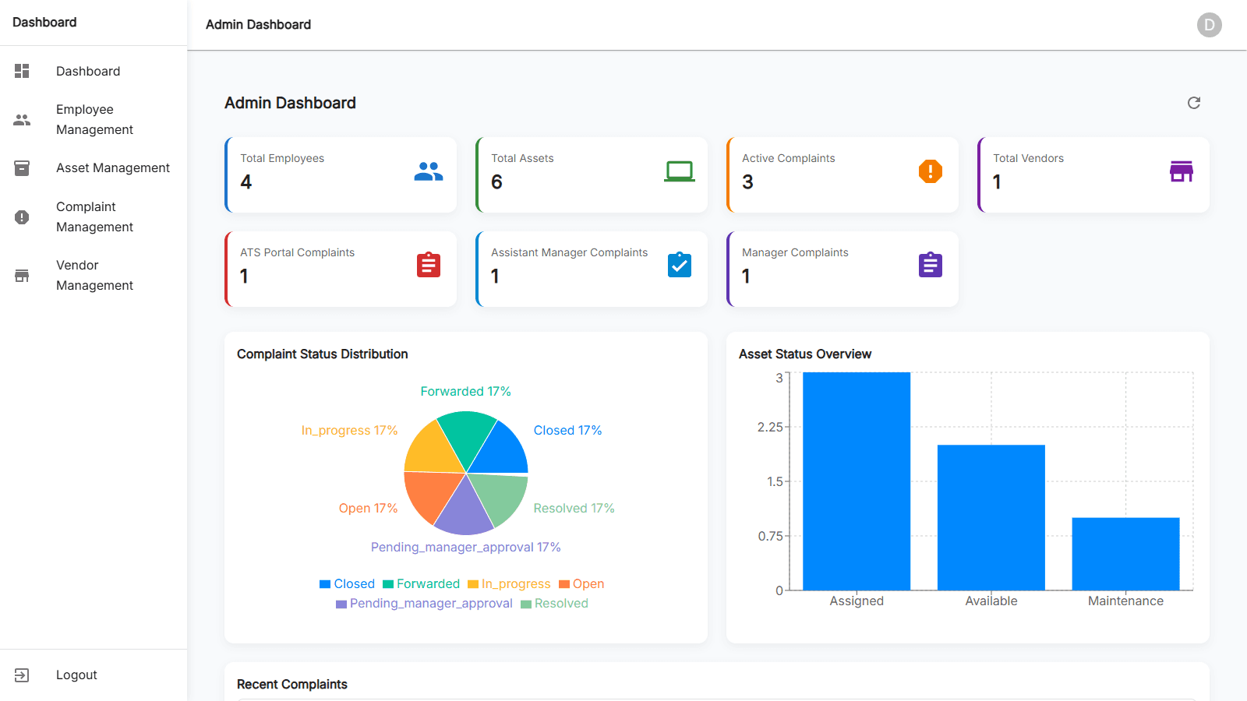Click the Total Employees count 4

tap(246, 182)
